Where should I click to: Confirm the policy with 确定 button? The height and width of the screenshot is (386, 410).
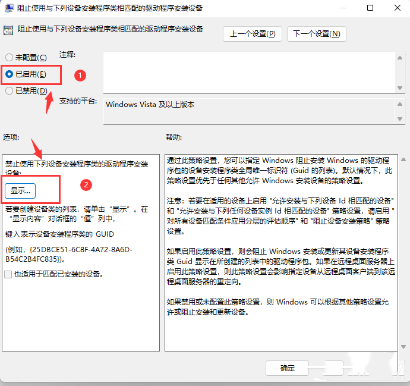[x=287, y=368]
